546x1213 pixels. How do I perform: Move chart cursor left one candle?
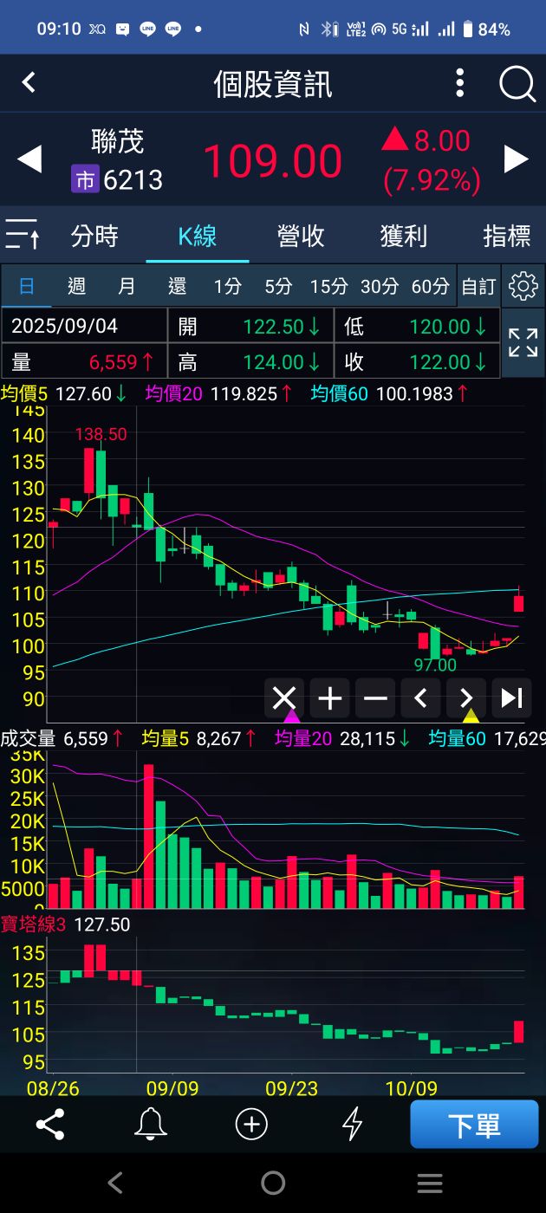click(x=420, y=697)
